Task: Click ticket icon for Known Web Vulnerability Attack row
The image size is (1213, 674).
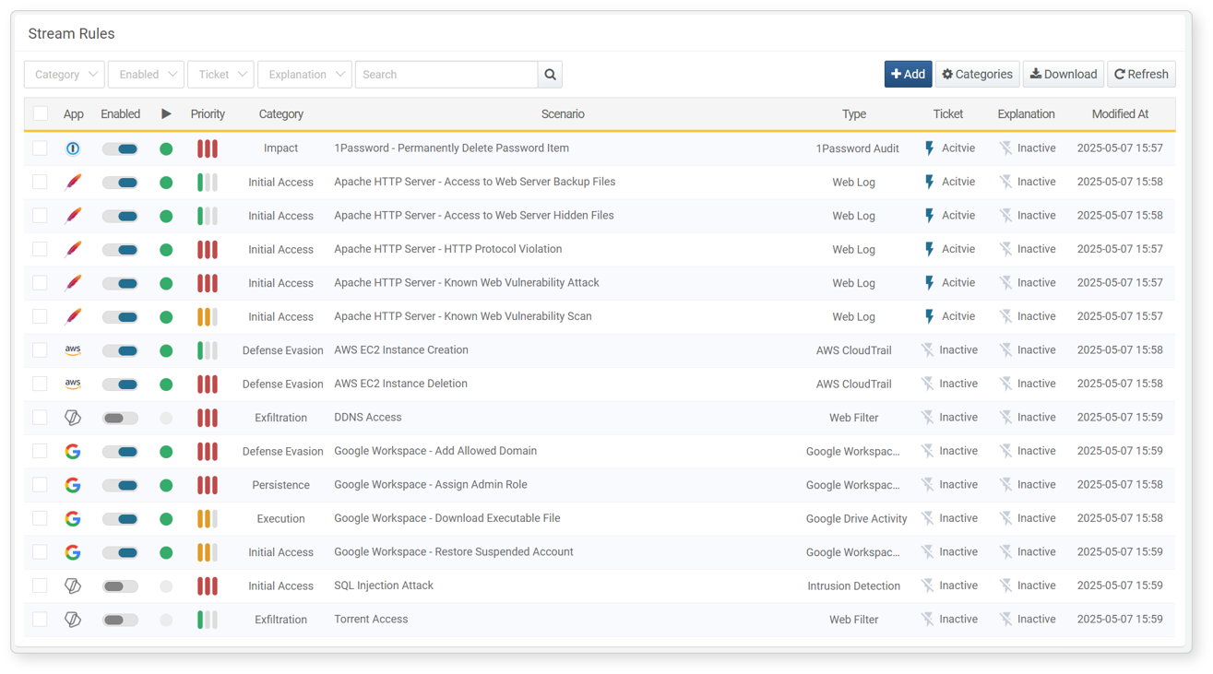Action: pos(930,283)
